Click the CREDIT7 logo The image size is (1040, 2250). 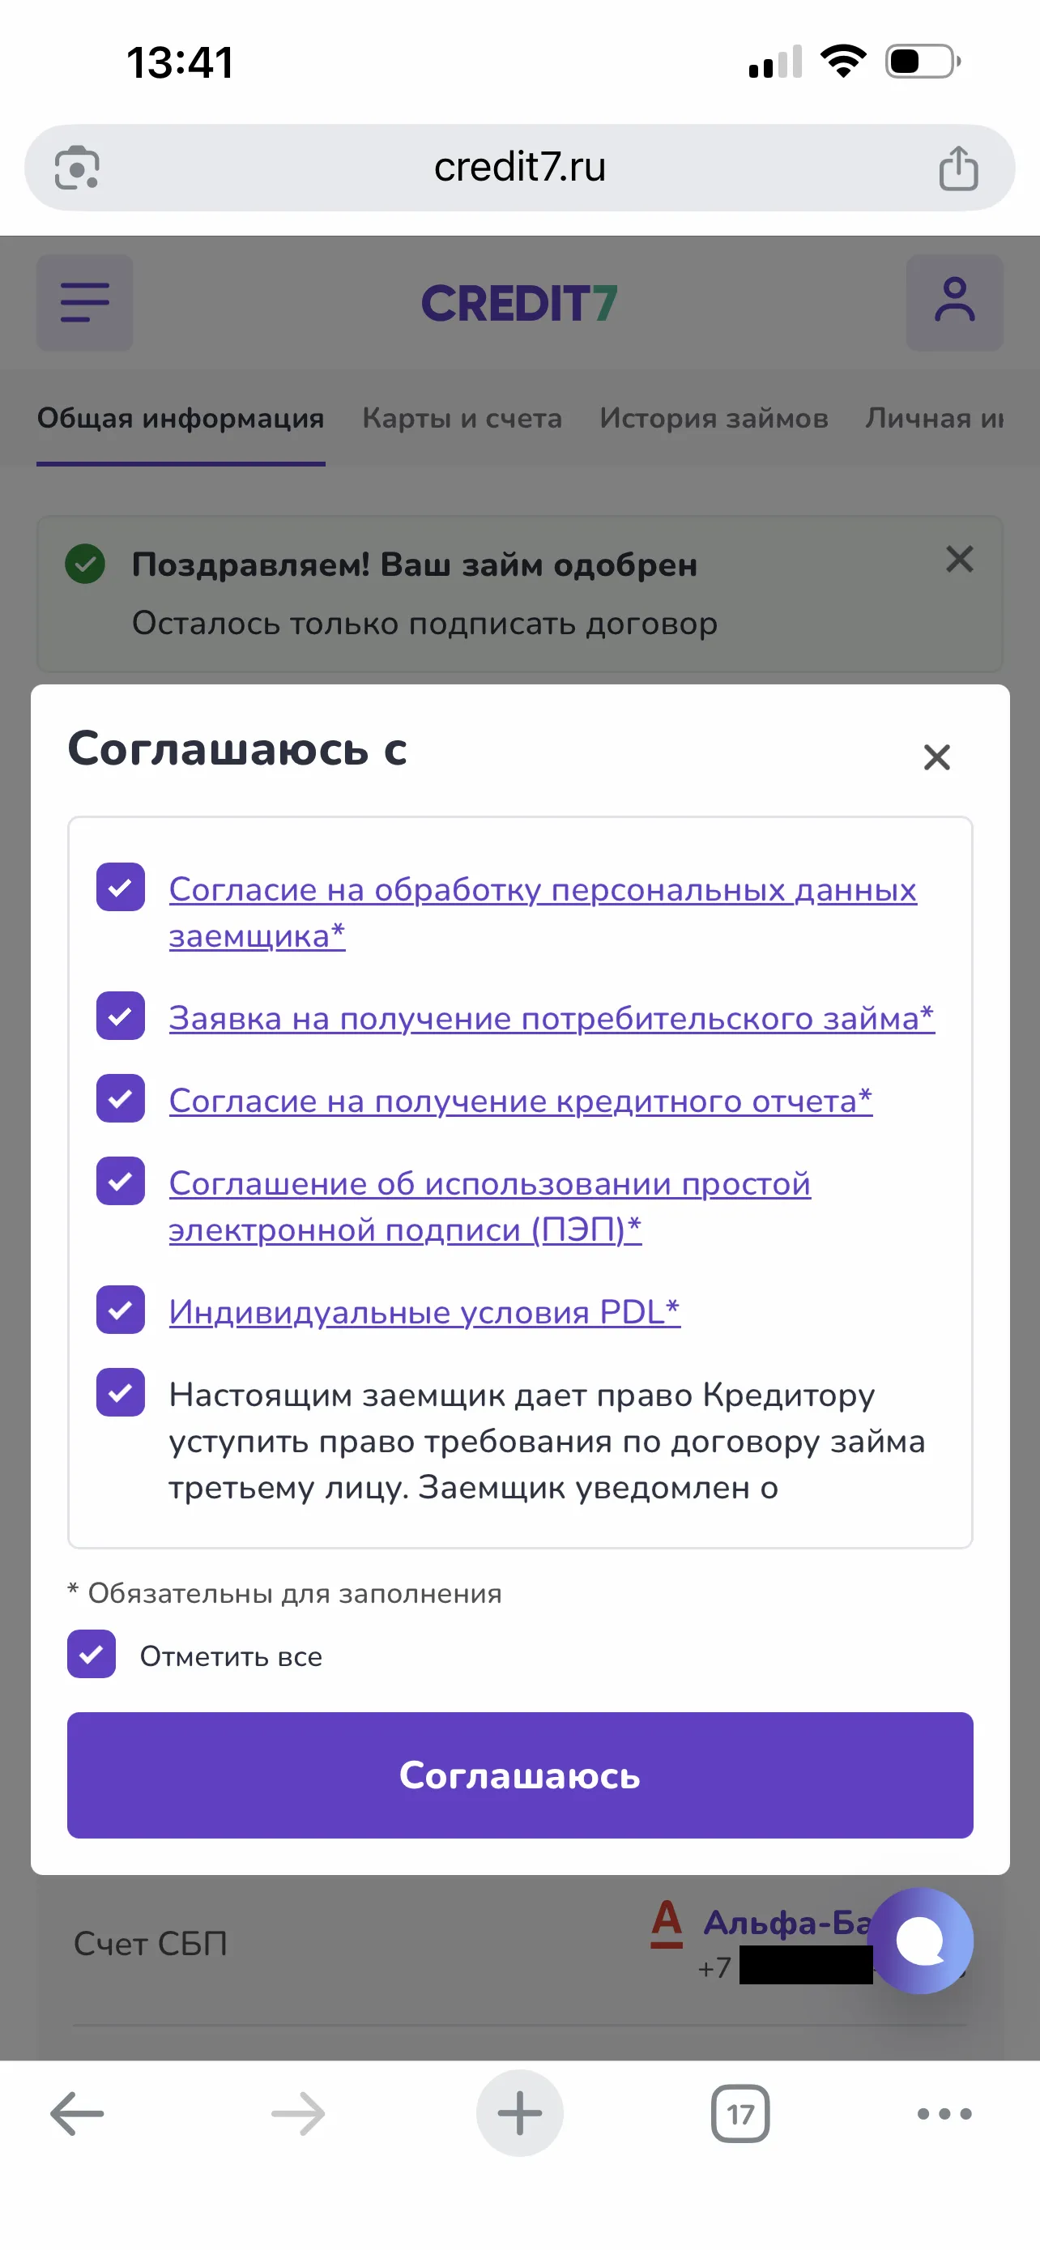point(519,303)
